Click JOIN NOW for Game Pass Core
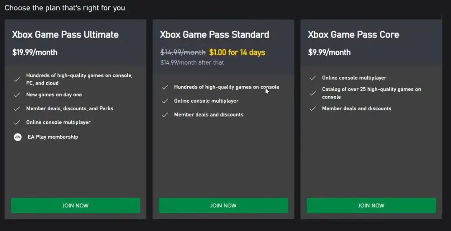The image size is (451, 231). click(x=371, y=206)
